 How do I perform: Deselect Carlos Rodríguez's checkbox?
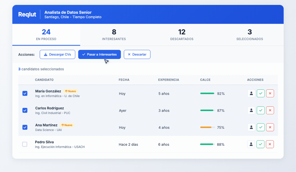(x=25, y=110)
